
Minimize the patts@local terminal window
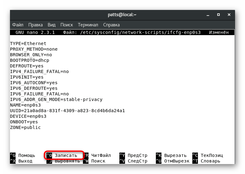pyautogui.click(x=208, y=15)
